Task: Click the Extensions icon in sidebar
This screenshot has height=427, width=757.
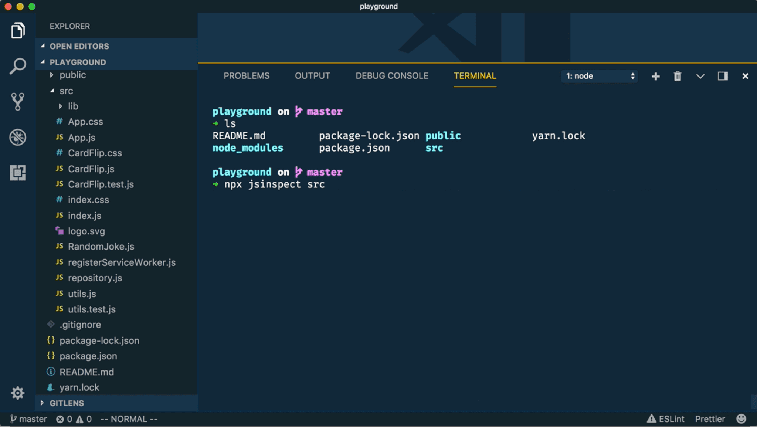Action: 17,172
